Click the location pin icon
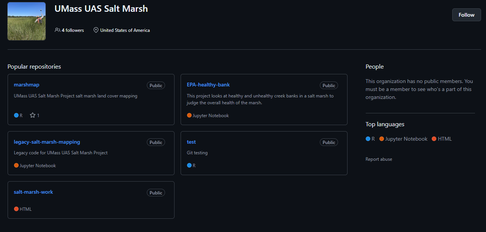 point(96,30)
